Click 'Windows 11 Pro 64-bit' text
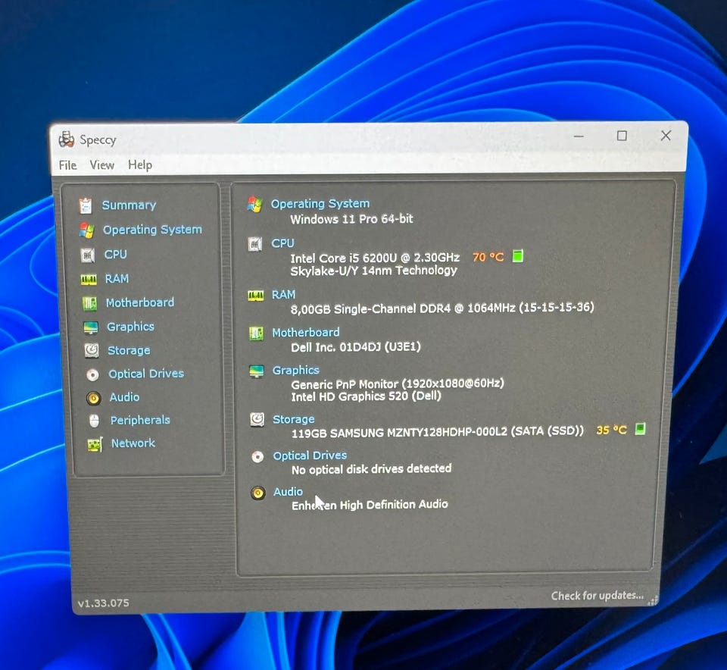This screenshot has width=727, height=670. 351,219
